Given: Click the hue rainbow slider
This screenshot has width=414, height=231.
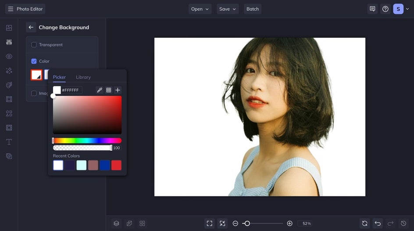Looking at the screenshot, I should pyautogui.click(x=87, y=141).
